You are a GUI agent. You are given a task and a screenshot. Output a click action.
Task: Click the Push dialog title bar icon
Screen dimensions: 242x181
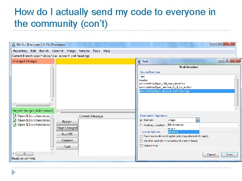(139, 62)
